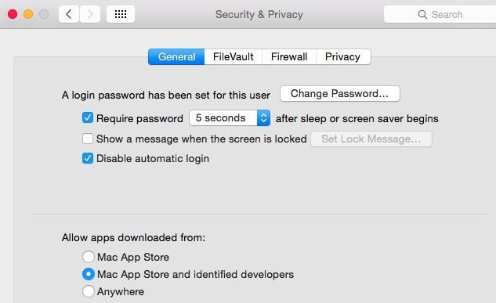Click the greyed-out zoom window button

(44, 14)
